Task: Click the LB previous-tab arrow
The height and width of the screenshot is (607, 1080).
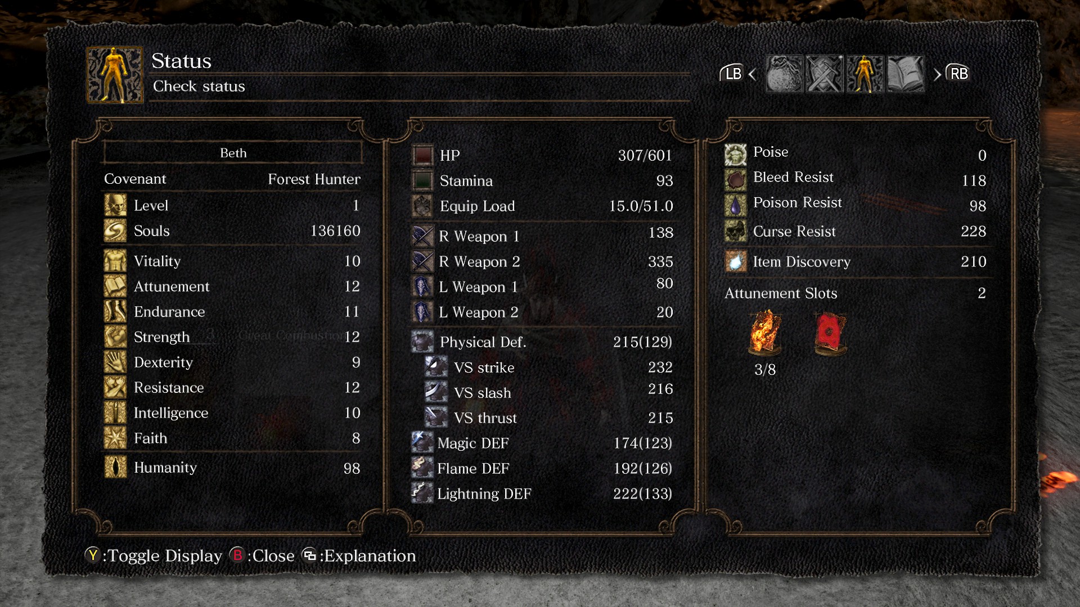Action: coord(738,74)
